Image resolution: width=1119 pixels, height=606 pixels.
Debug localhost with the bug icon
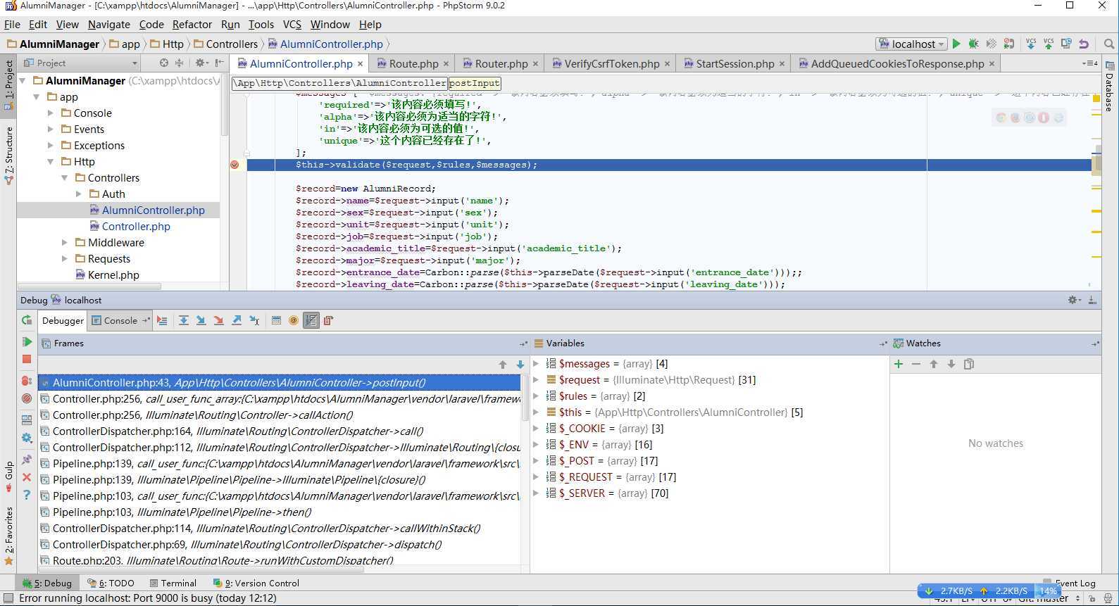(x=973, y=44)
